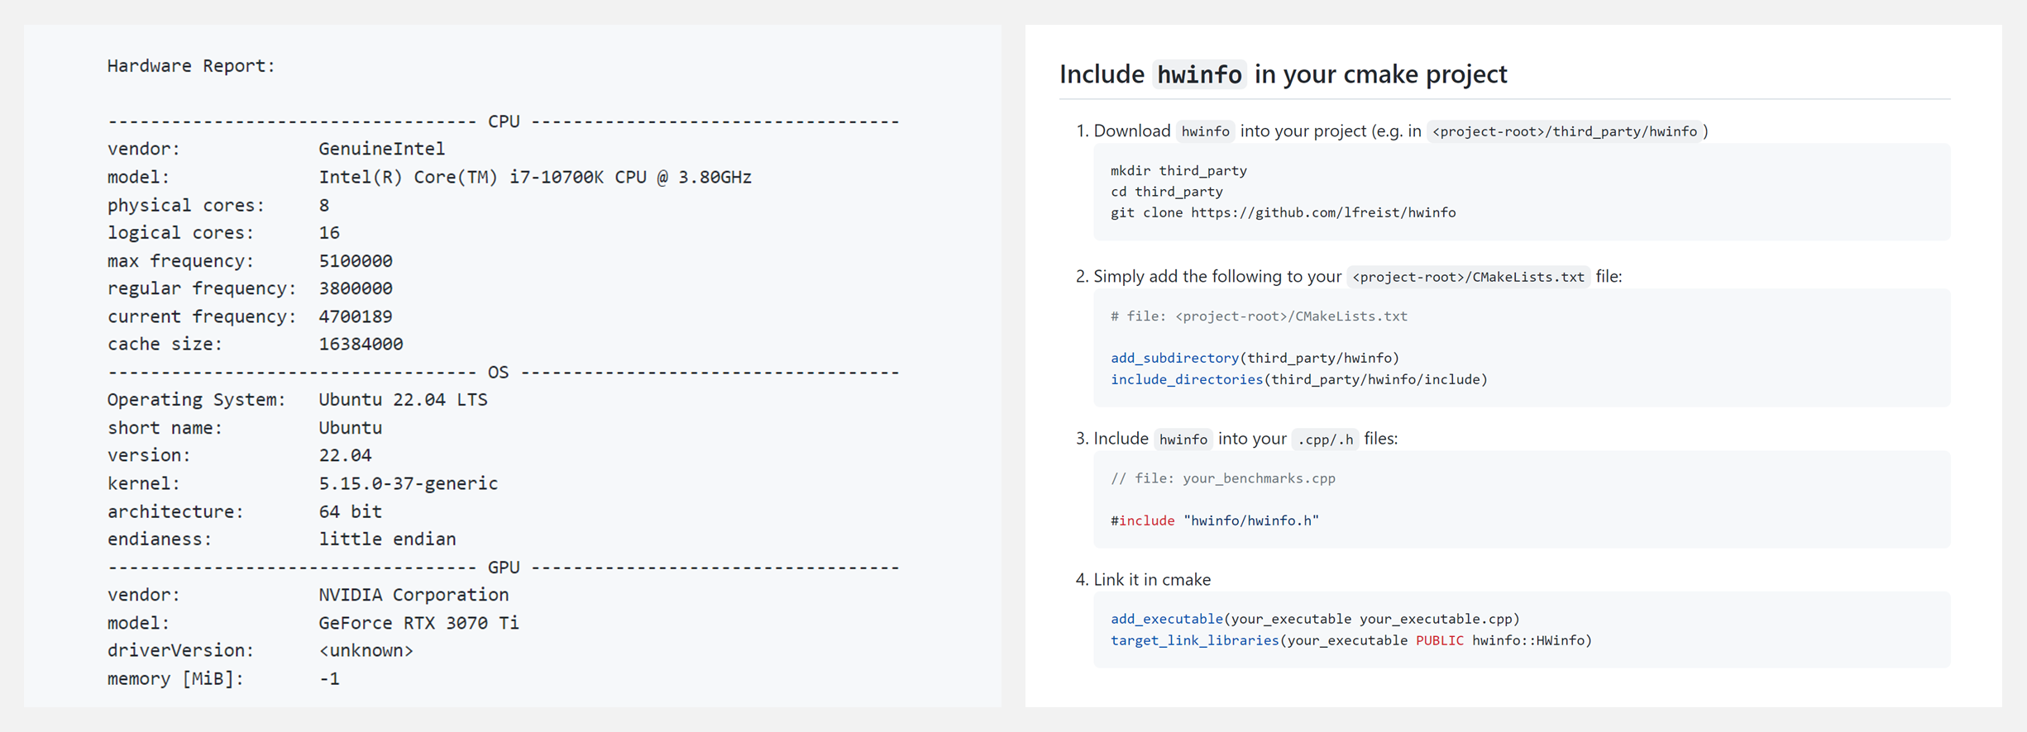Click step text 'Link it in cmake'
This screenshot has height=732, width=2027.
(1152, 580)
